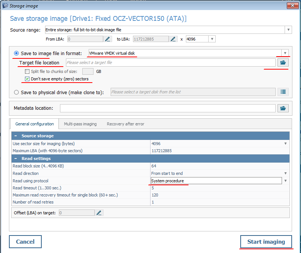Open the Recovery after error tab
This screenshot has width=301, height=253.
click(126, 124)
